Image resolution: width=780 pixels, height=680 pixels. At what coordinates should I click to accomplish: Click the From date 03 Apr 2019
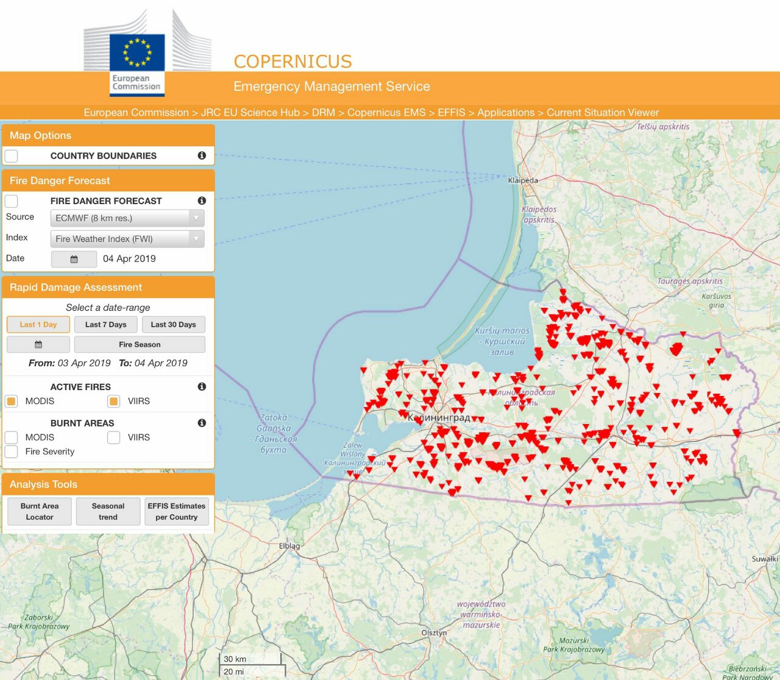tap(84, 363)
